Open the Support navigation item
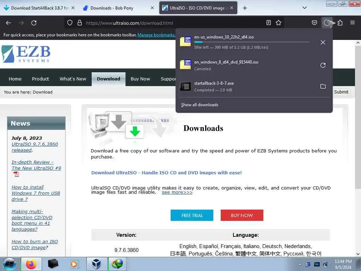361x271 pixels. (168, 79)
